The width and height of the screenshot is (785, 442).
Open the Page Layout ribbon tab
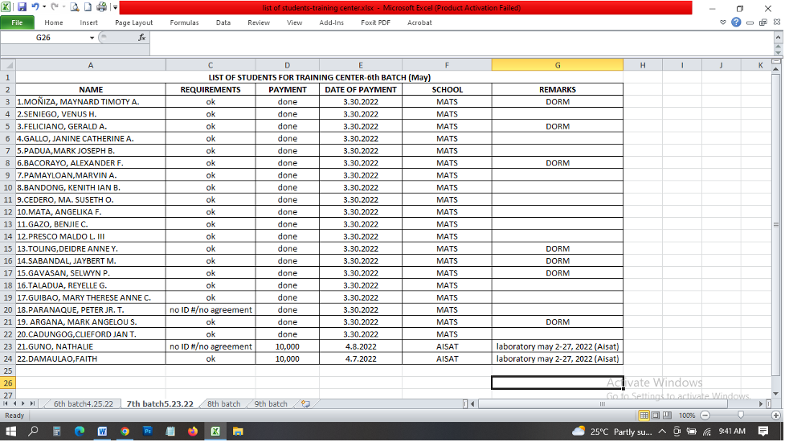(133, 23)
